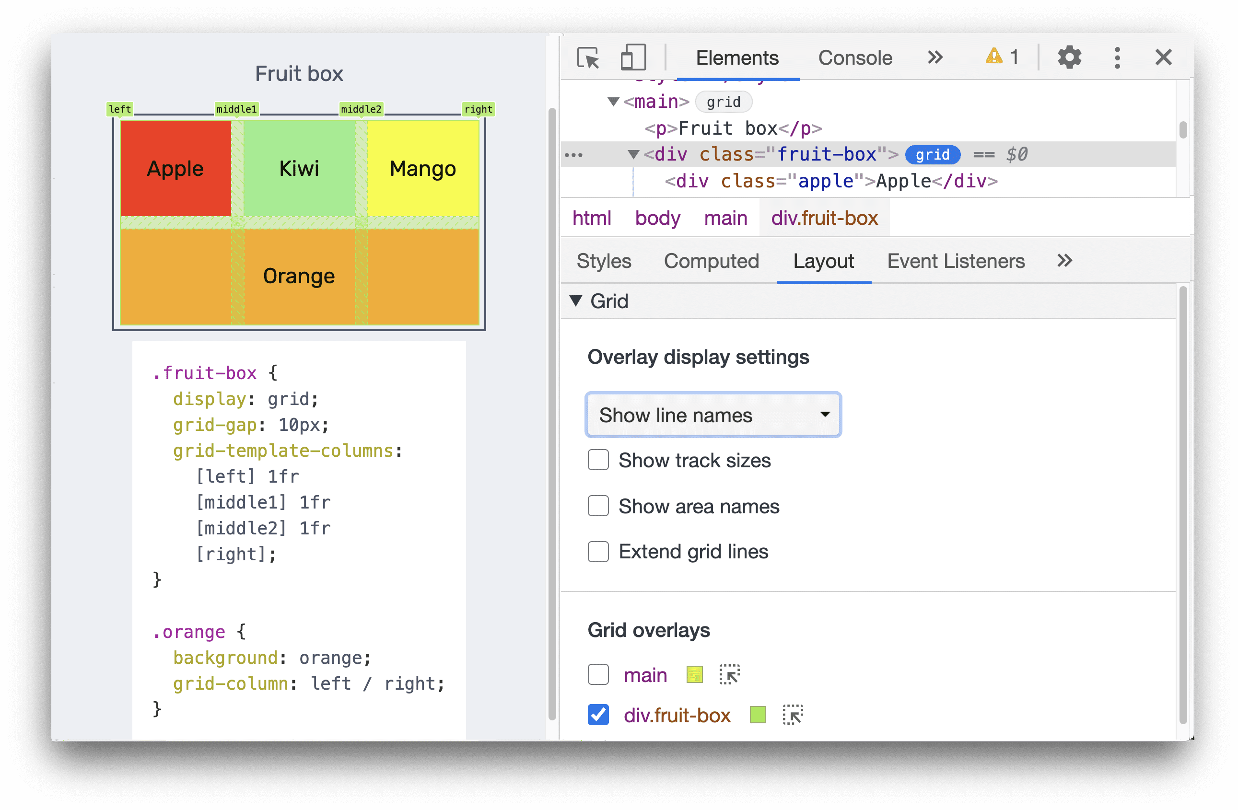Switch to the Styles tab

[603, 261]
